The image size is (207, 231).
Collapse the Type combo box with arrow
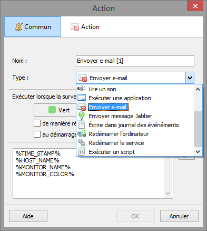(x=190, y=78)
